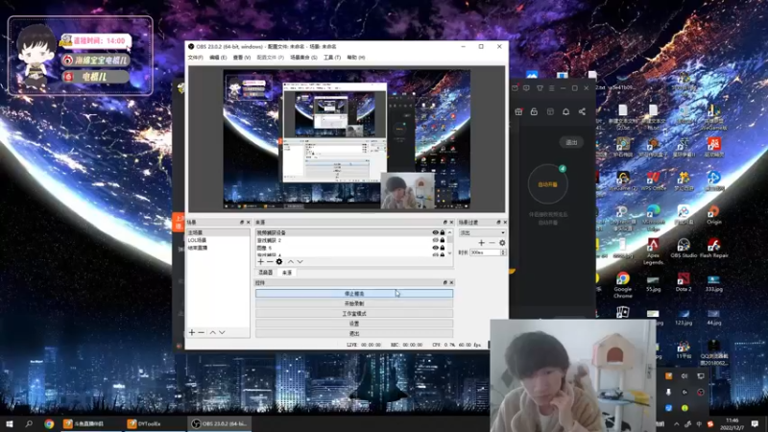Image resolution: width=768 pixels, height=432 pixels.
Task: Toggle lock on second source row
Action: 443,240
